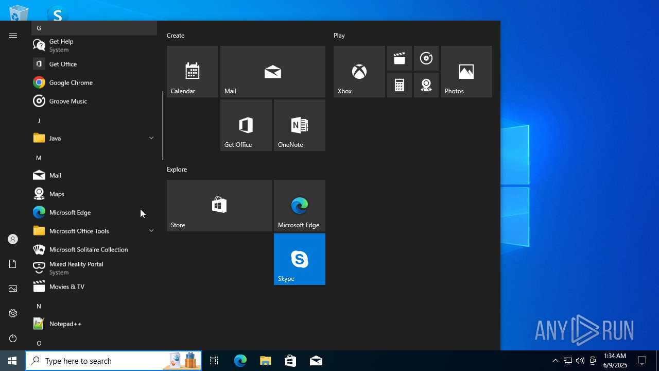Launch Notepad++ from the app list

pyautogui.click(x=94, y=324)
